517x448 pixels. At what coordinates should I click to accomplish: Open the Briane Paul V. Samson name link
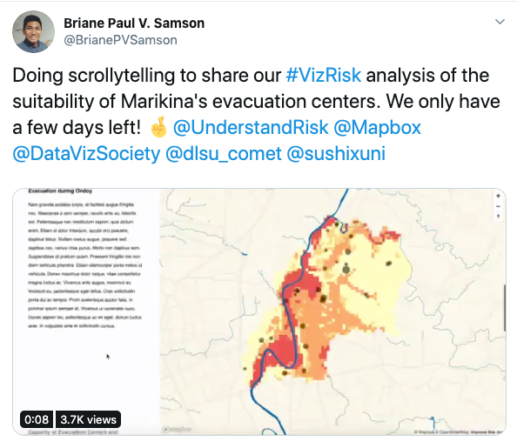[x=134, y=23]
